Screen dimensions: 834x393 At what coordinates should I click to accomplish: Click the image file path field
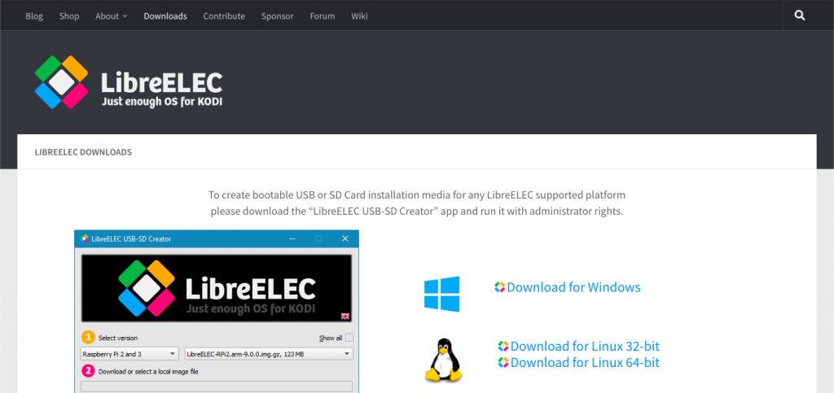pos(217,386)
